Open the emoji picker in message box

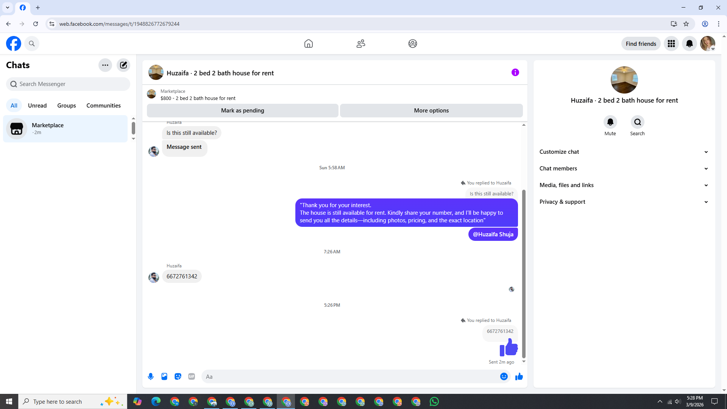click(x=504, y=376)
